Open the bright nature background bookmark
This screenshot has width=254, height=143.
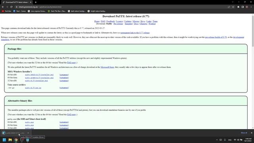[x=96, y=11]
